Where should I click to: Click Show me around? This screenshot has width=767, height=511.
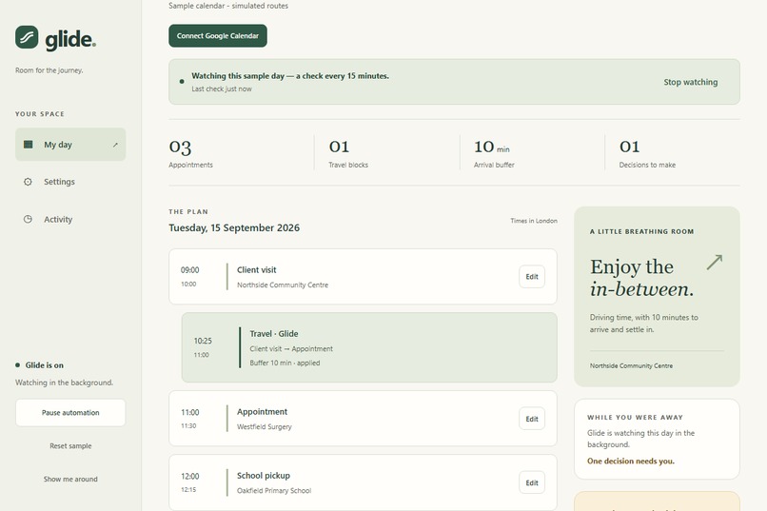pyautogui.click(x=70, y=480)
